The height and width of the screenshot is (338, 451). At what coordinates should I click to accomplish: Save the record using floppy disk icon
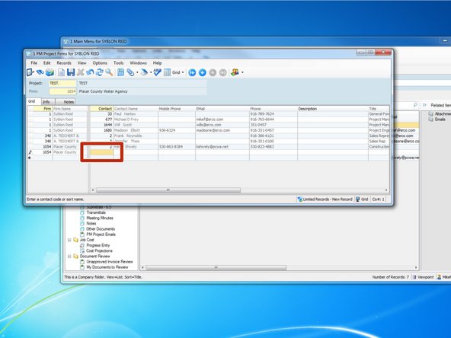coord(71,72)
